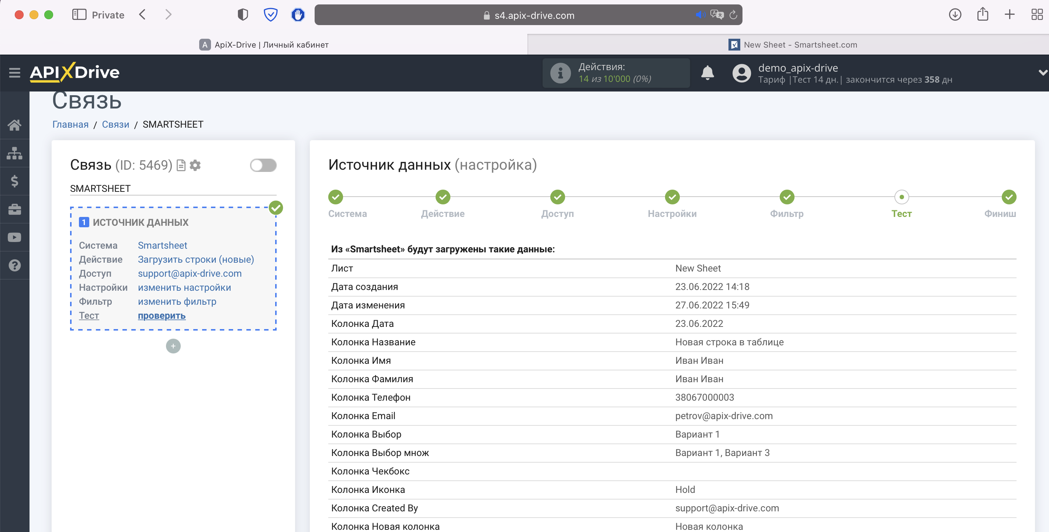Click the blue checkmark shield extension icon

coord(270,15)
